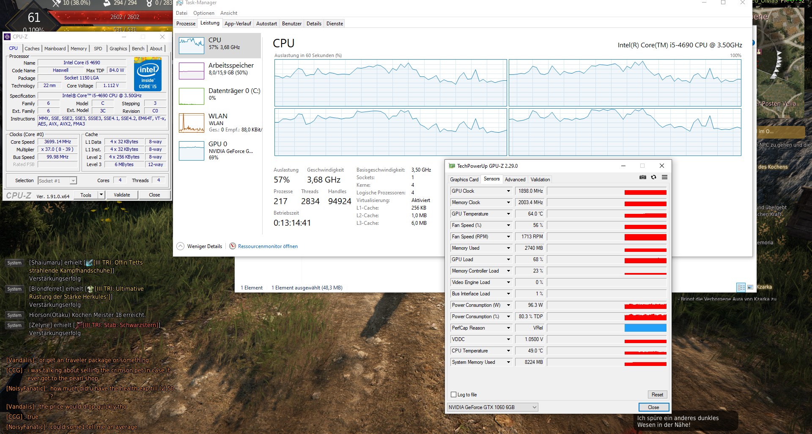The image size is (812, 434).
Task: Open the Ressourcenmonitor öffnen link
Action: 268,246
